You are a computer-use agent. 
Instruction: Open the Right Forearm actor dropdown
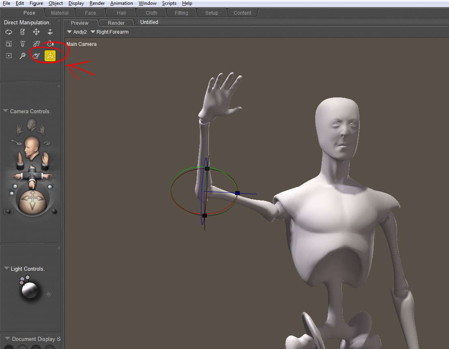tap(110, 32)
